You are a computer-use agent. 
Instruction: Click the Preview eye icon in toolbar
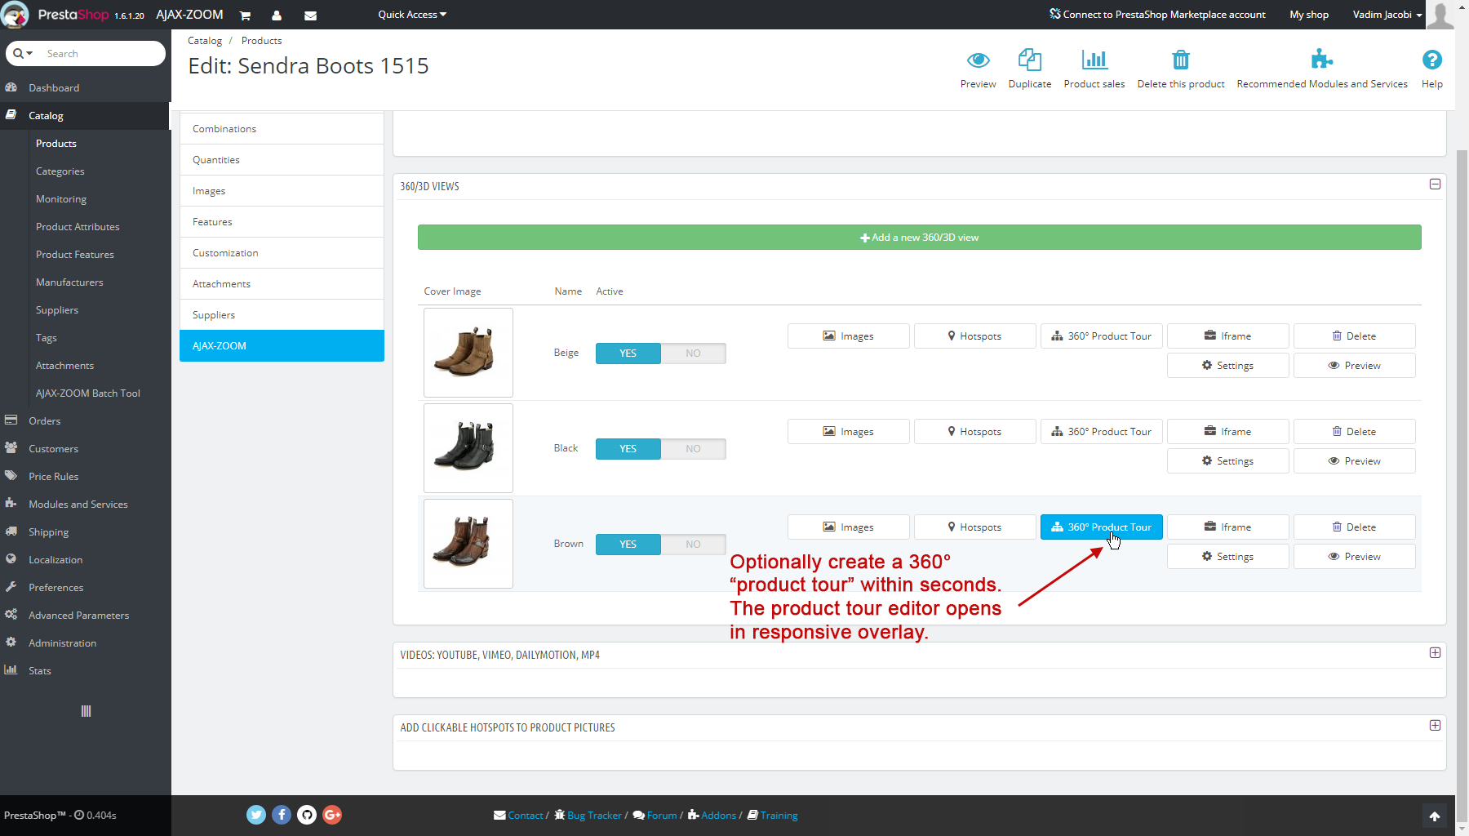tap(978, 60)
